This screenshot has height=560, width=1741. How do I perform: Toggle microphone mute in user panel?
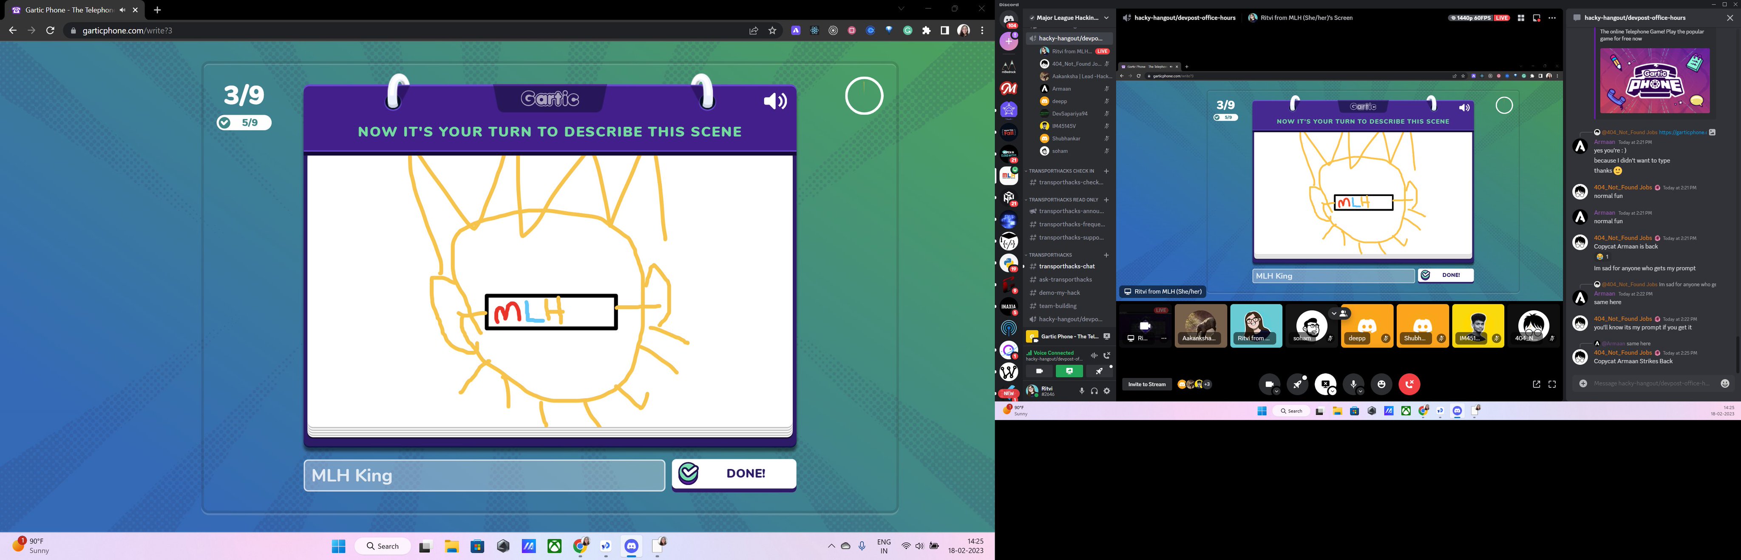tap(1081, 391)
